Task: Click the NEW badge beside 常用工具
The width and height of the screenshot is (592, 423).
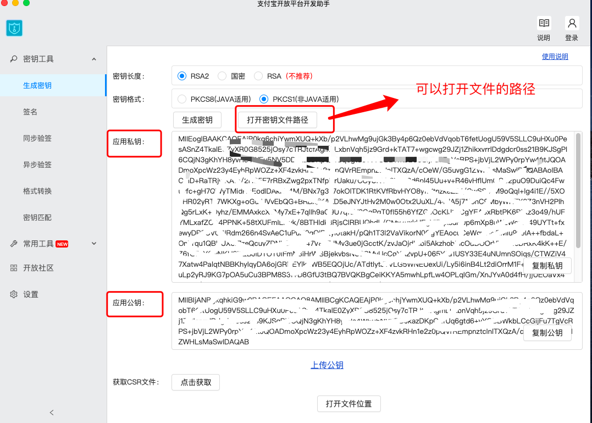Action: (x=62, y=244)
